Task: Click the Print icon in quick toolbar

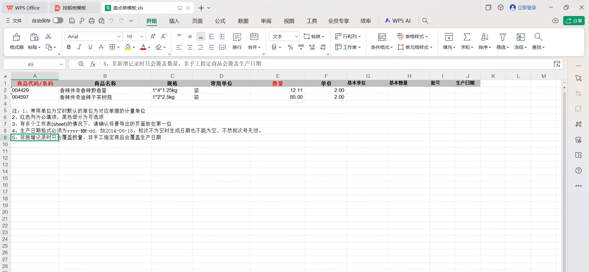Action: (92, 21)
